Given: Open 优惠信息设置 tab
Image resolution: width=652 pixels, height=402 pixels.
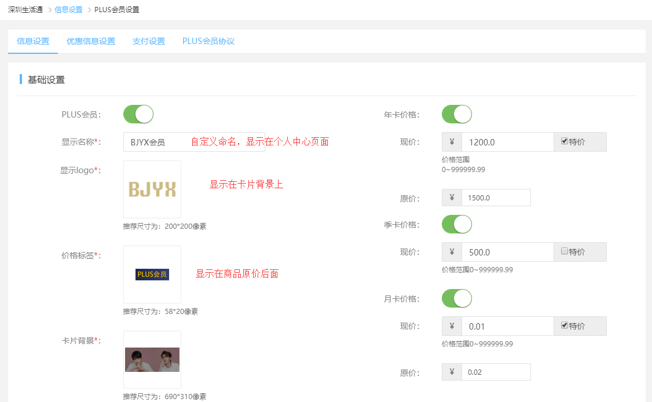Looking at the screenshot, I should point(91,41).
